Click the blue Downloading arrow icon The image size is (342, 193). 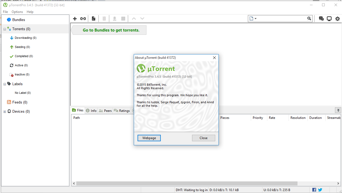click(x=12, y=38)
